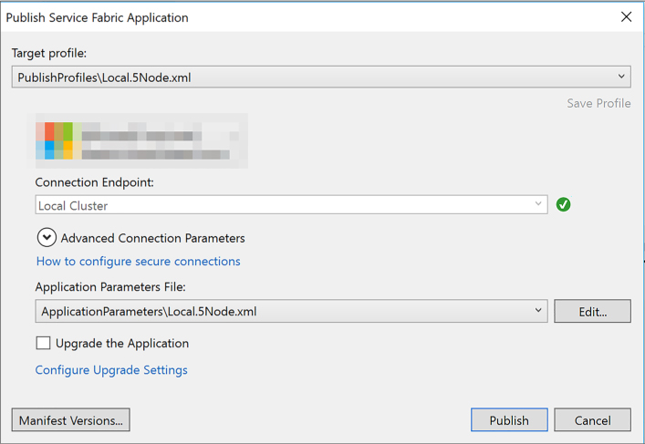Click the Connection Endpoint label
The image size is (645, 444).
tap(95, 182)
